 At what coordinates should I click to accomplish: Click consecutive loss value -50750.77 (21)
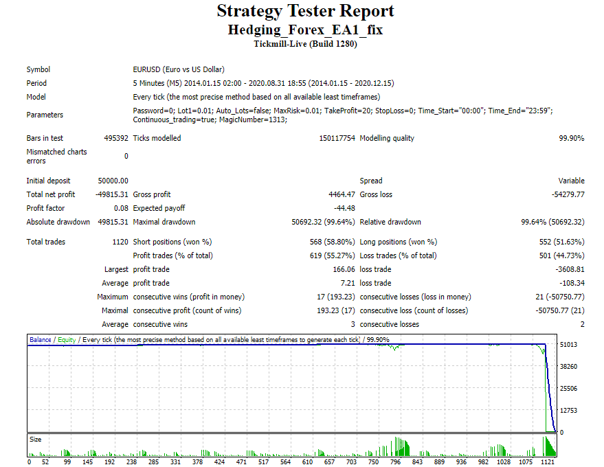click(560, 310)
